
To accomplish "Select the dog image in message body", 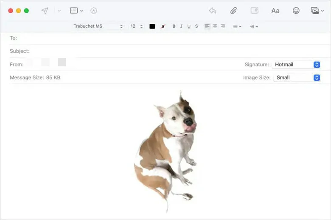I will click(x=165, y=151).
